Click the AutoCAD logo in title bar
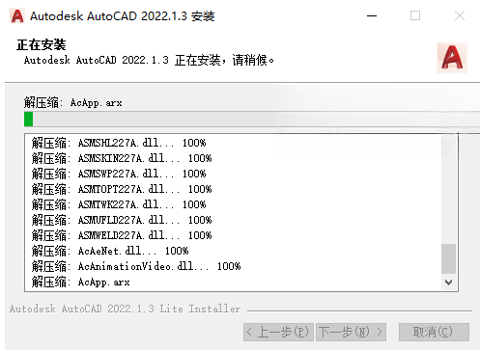480x350 pixels. [x=17, y=15]
